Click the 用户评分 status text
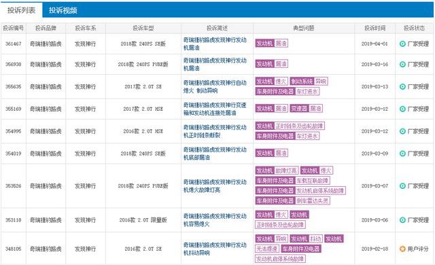Viewport: 435px width, 265px height. (418, 249)
